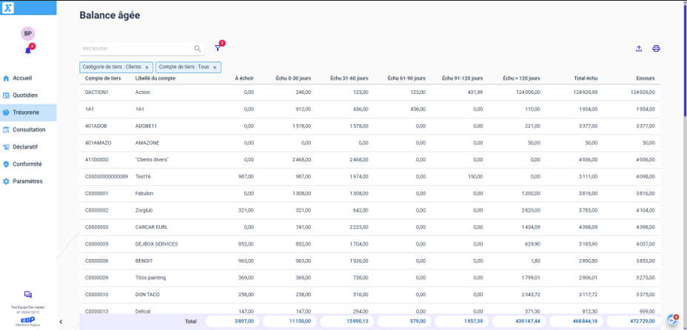Click the Consultation icon
The height and width of the screenshot is (330, 687).
[6, 129]
